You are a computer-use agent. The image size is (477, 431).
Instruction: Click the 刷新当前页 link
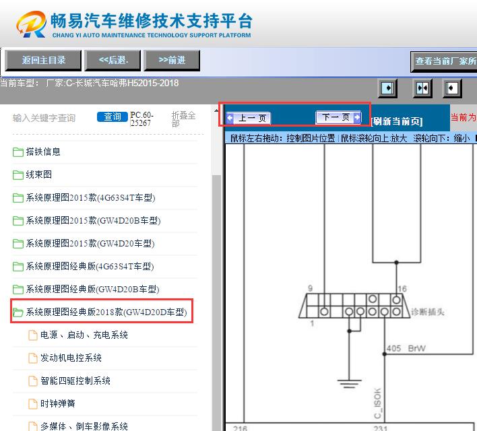[397, 121]
